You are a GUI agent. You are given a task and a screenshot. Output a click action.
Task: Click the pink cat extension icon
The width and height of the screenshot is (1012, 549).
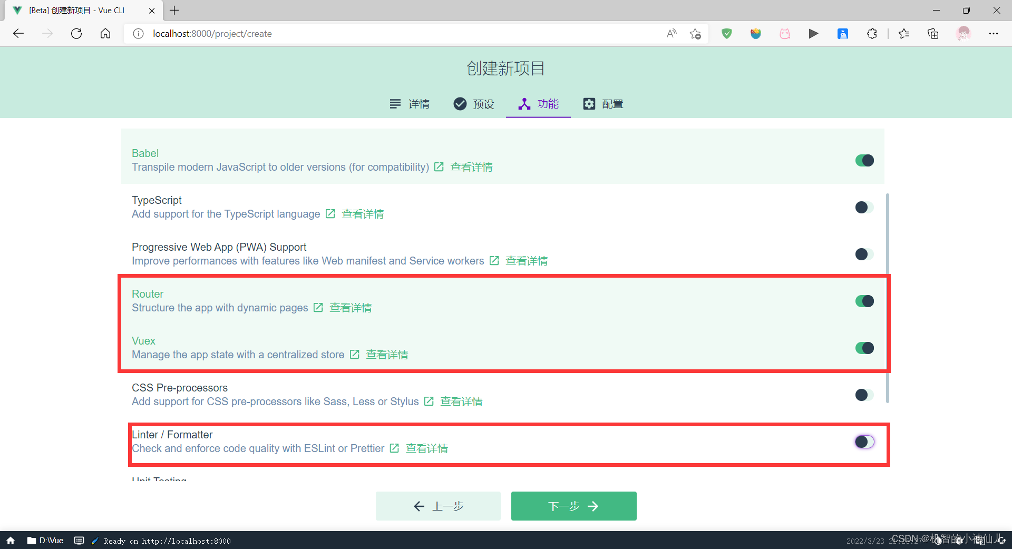(x=785, y=34)
